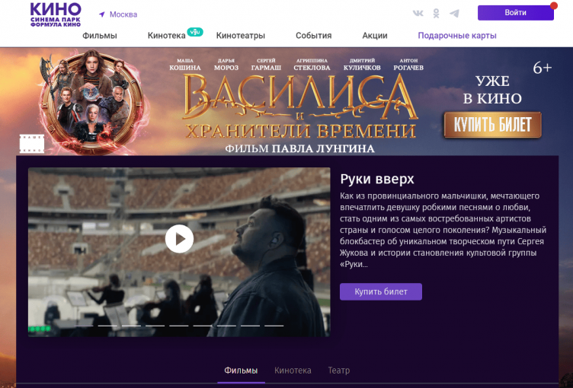Open the Подарочные карты menu item
Screen dimensions: 573x388
click(x=457, y=36)
